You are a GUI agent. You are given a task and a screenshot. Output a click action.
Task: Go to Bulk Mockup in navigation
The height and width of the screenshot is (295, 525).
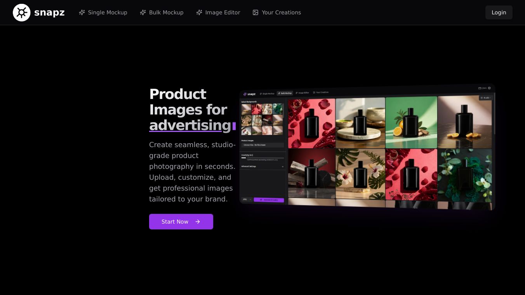(162, 12)
